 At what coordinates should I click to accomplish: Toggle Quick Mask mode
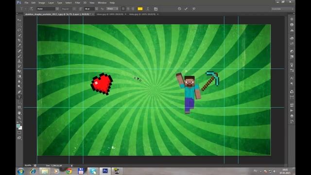coord(19,133)
